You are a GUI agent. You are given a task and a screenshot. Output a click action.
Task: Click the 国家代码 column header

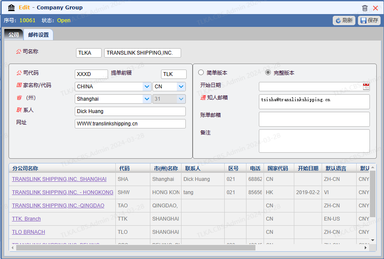(279, 168)
